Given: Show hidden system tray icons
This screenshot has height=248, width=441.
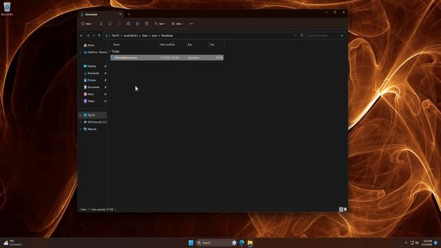Looking at the screenshot, I should [x=406, y=242].
